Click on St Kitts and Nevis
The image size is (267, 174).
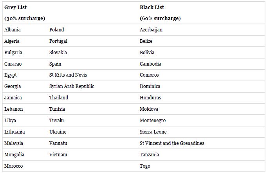click(68, 75)
